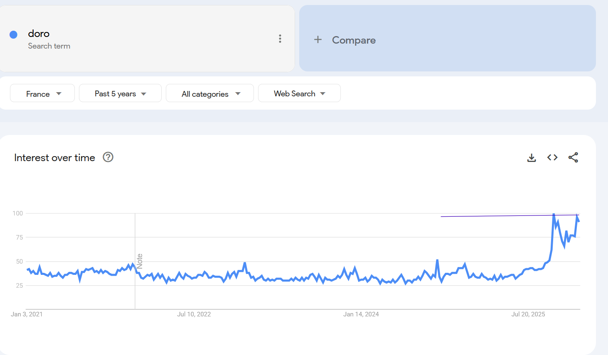
Task: Click the Jul 20, 2025 axis label
Action: 528,314
